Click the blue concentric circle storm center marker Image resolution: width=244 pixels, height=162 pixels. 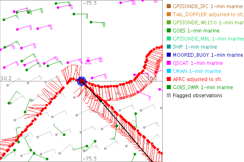[x=82, y=81]
